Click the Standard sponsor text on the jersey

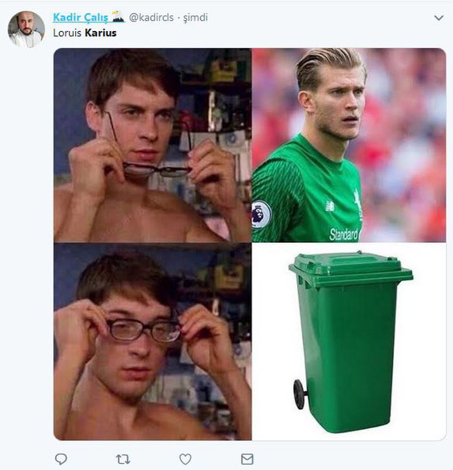[x=344, y=234]
